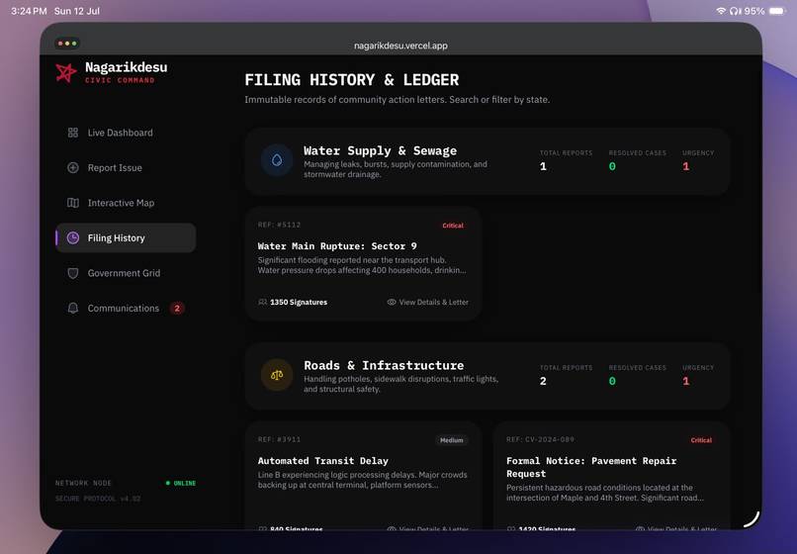Click Resolved Cases value 0 for Roads & Infrastructure
This screenshot has width=797, height=554.
point(612,381)
